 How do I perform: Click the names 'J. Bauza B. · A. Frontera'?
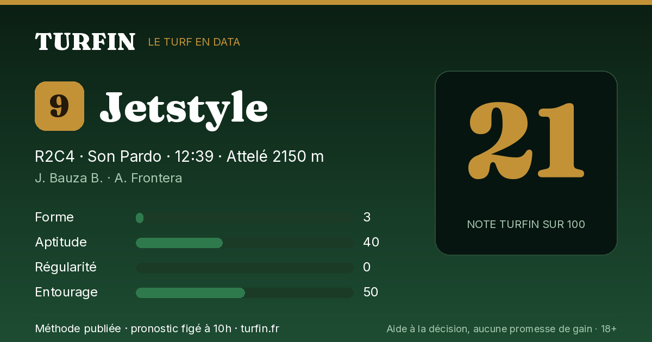(109, 178)
